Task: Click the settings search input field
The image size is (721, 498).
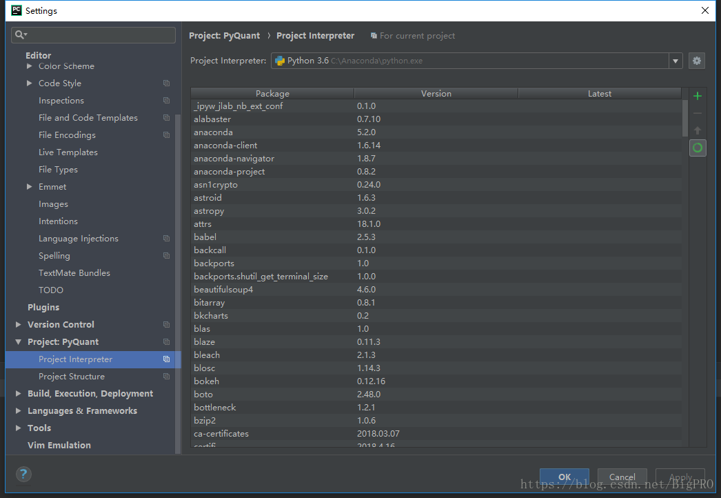Action: (93, 35)
